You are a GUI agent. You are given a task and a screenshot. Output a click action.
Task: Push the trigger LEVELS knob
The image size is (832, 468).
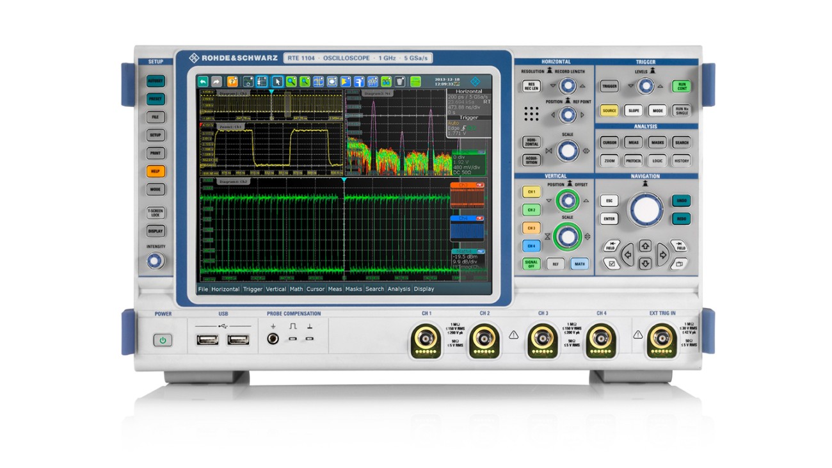click(x=646, y=86)
